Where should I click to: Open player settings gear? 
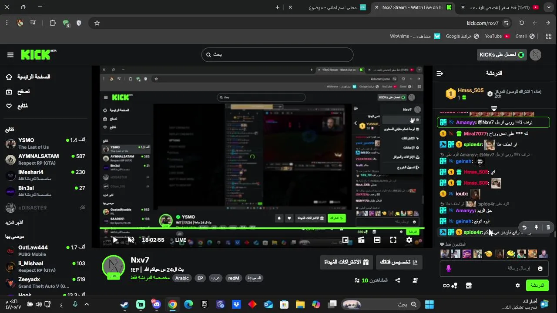[x=409, y=240]
